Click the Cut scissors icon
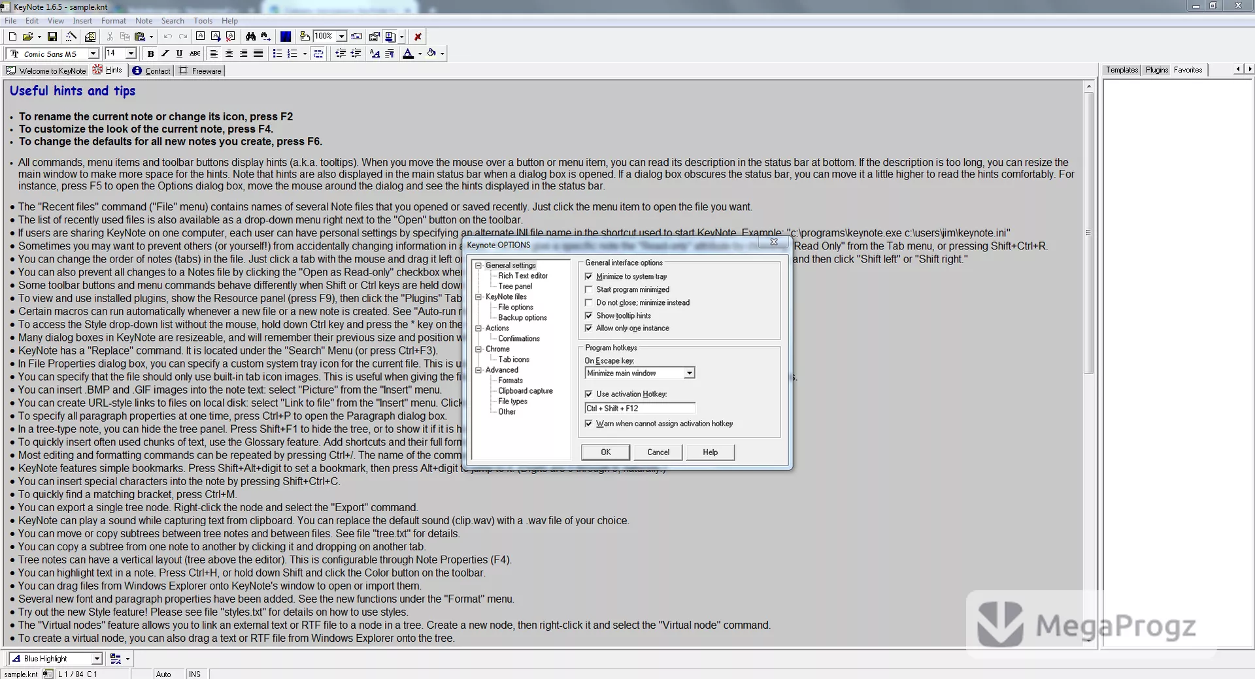Screen dimensions: 1255x679 110,37
